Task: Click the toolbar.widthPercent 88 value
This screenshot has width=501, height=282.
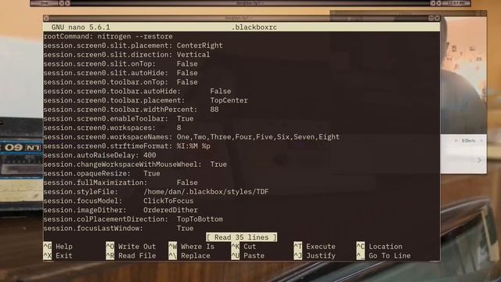Action: tap(214, 110)
